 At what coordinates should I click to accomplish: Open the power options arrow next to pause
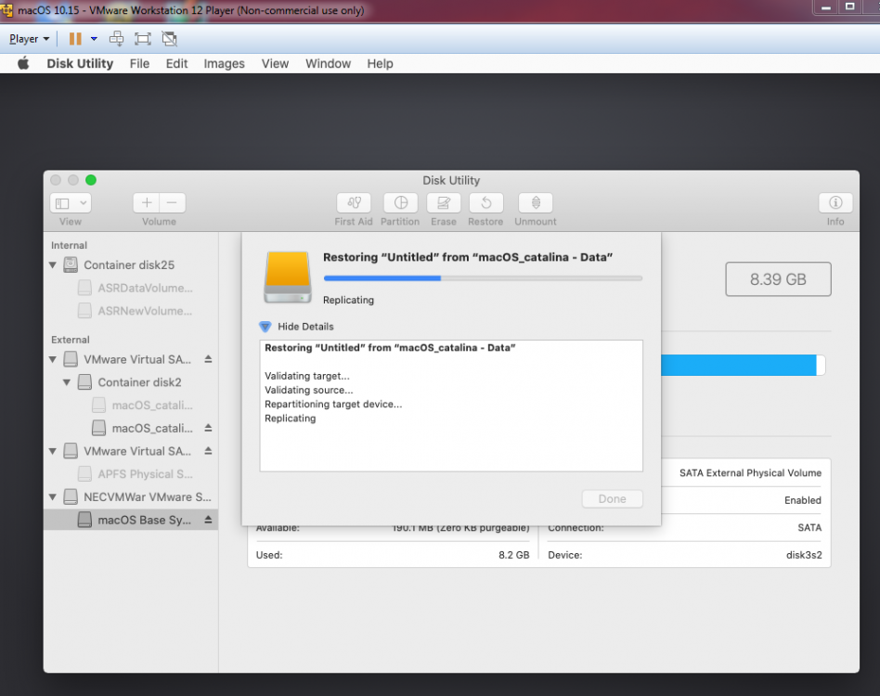pos(94,39)
